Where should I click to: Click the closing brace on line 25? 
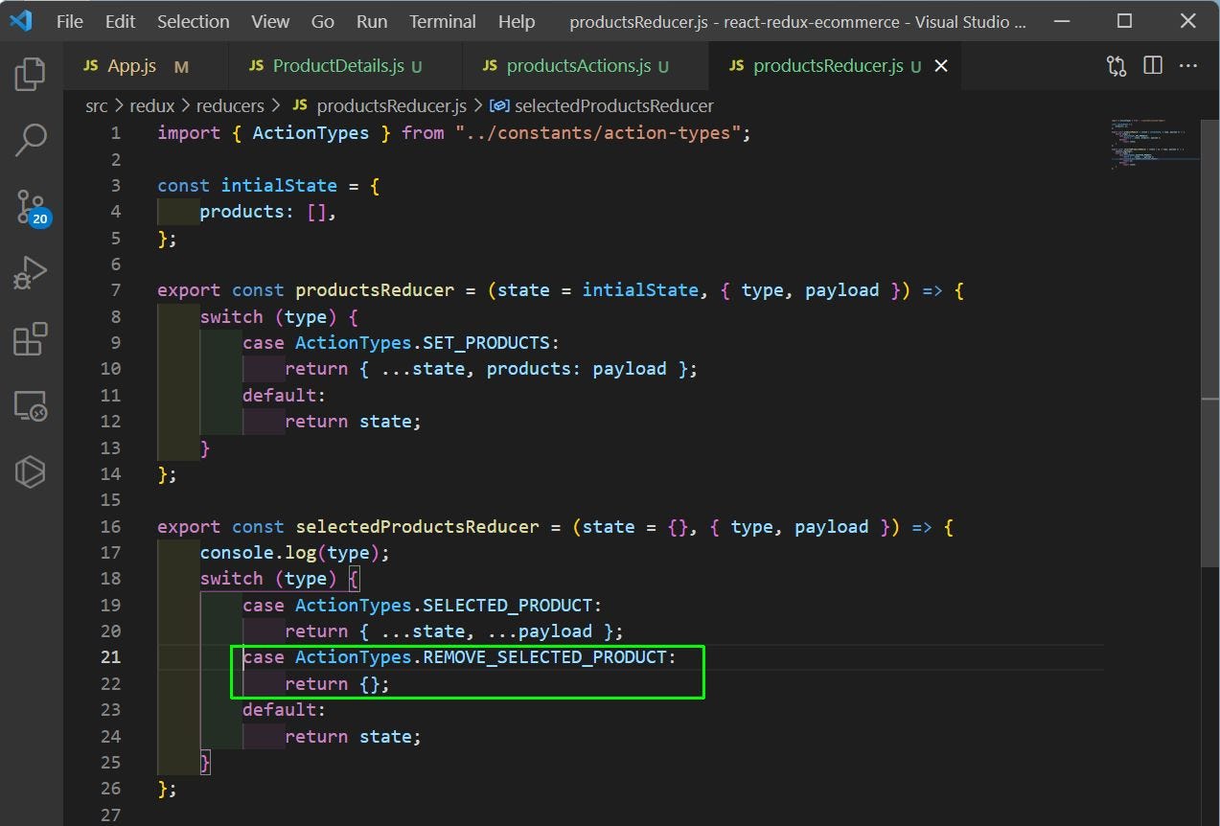(205, 763)
